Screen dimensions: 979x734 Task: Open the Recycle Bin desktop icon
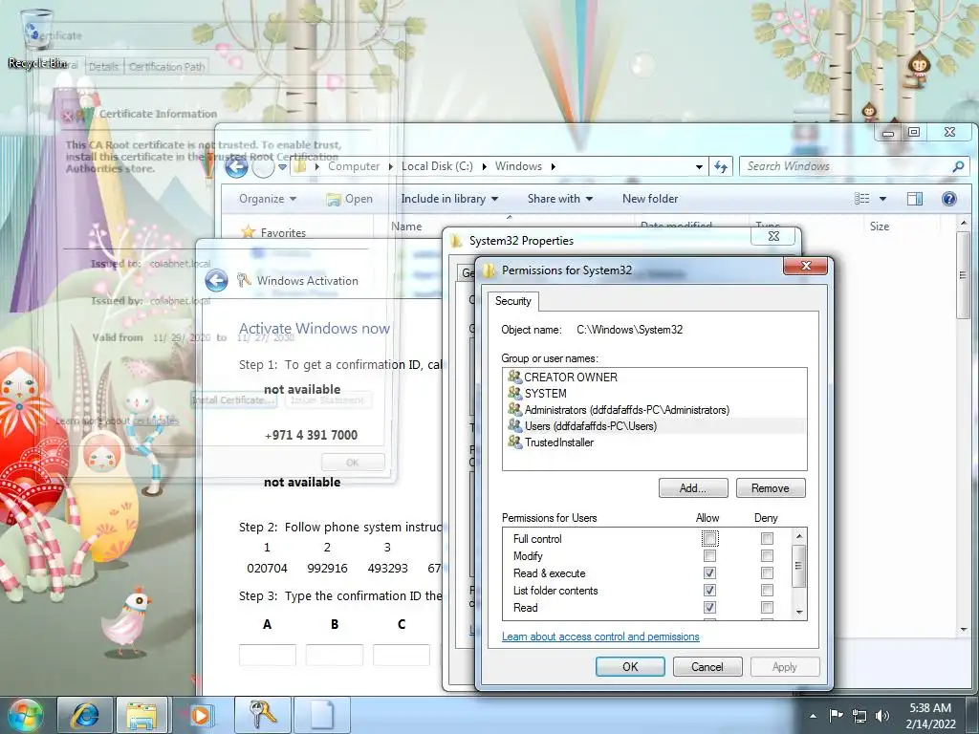pyautogui.click(x=37, y=37)
